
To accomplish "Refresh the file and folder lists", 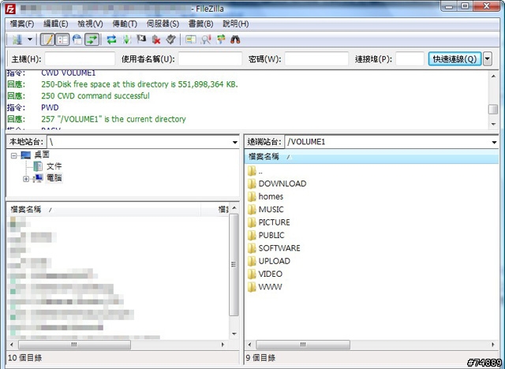I will [111, 39].
